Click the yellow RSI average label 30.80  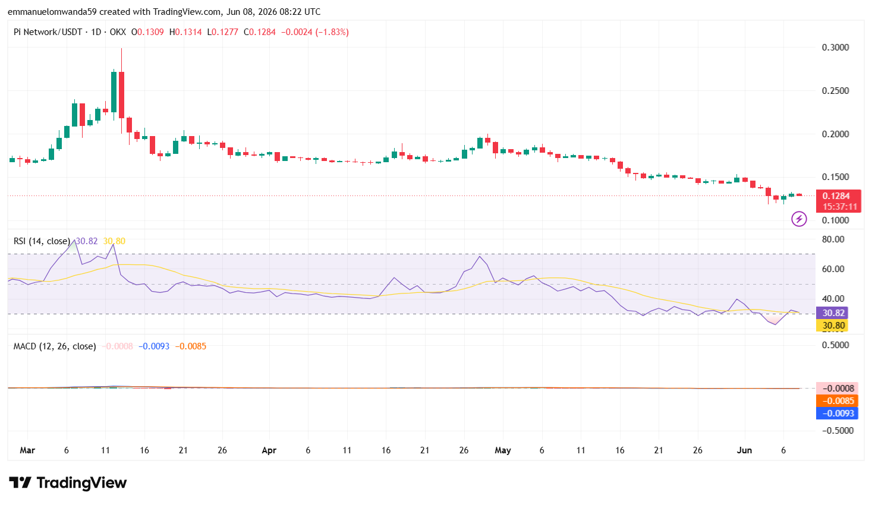coord(832,326)
